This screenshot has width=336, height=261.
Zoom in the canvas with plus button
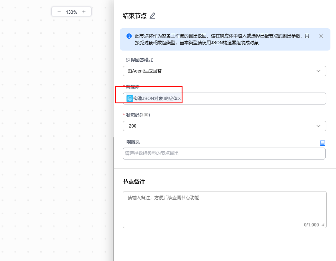84,12
